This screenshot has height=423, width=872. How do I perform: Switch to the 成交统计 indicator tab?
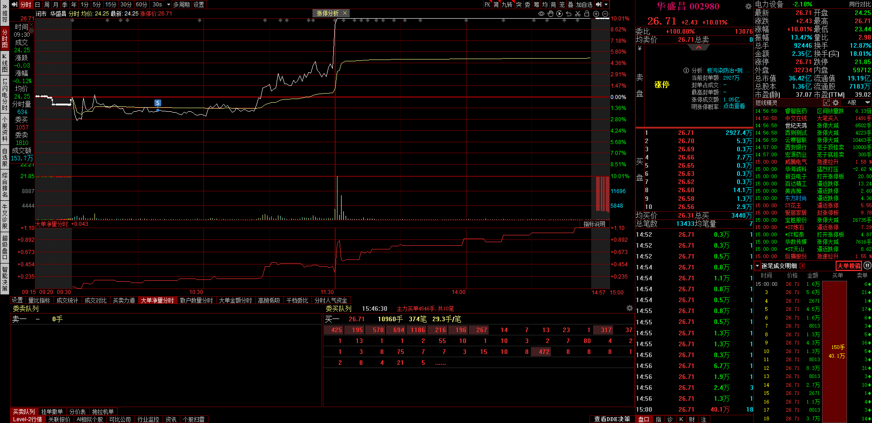tap(67, 300)
